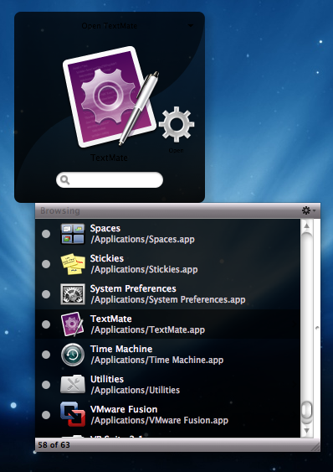Screen dimensions: 333x472
Task: Open the dropdown arrow beside Open TextMate
Action: (191, 26)
